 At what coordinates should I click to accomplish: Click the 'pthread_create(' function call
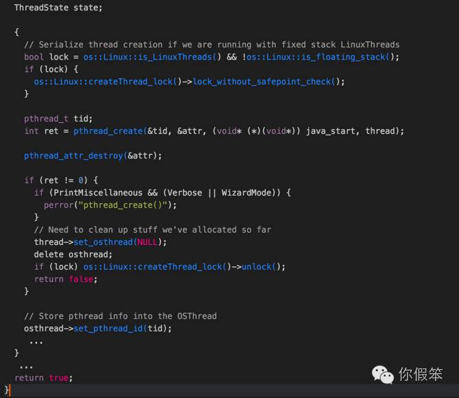click(110, 131)
